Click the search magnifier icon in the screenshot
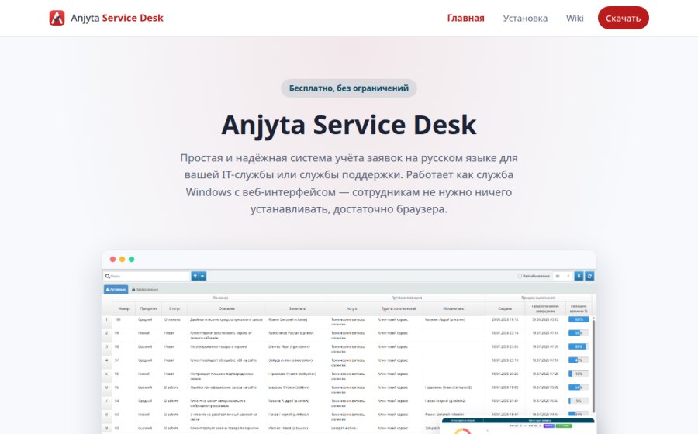Screen dimensions: 698x434 click(x=107, y=276)
